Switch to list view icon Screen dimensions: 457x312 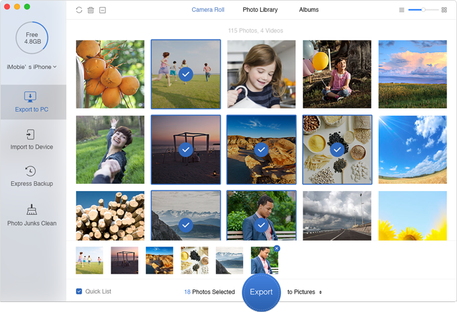(x=401, y=10)
